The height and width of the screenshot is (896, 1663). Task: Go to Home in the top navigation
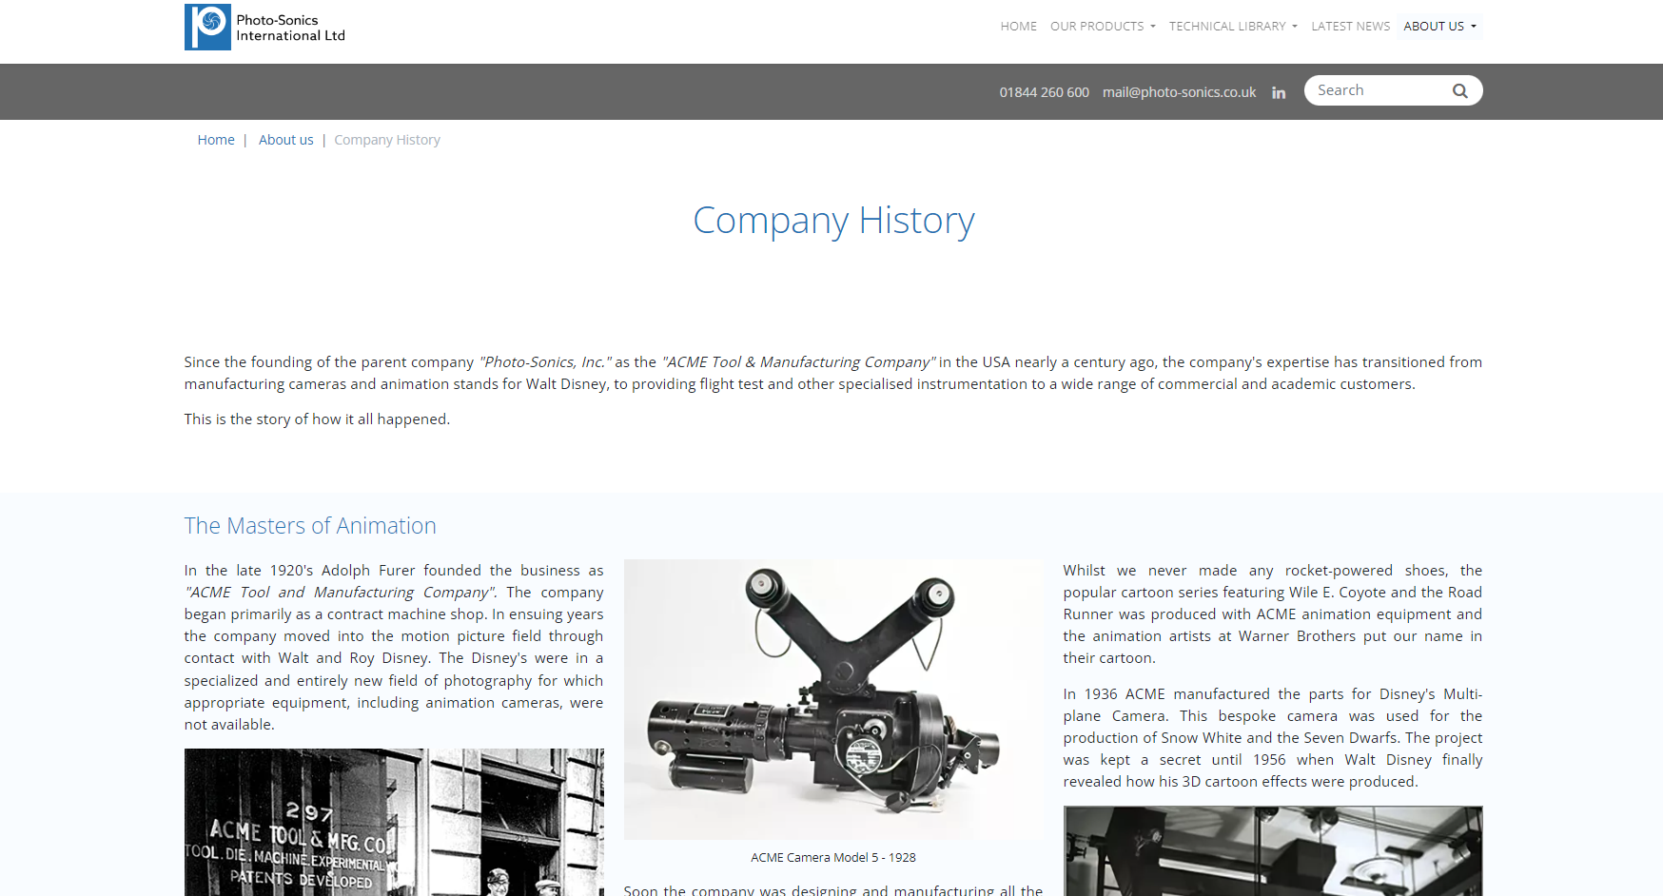(1018, 27)
